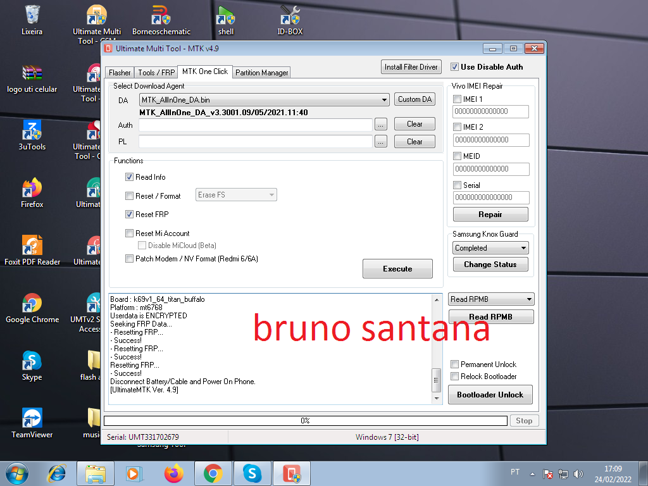Screen dimensions: 648x486
Task: Toggle Use Disable Auth checkbox
Action: pos(454,67)
